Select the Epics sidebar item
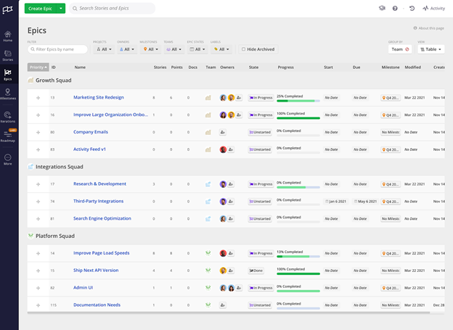 pyautogui.click(x=8, y=75)
